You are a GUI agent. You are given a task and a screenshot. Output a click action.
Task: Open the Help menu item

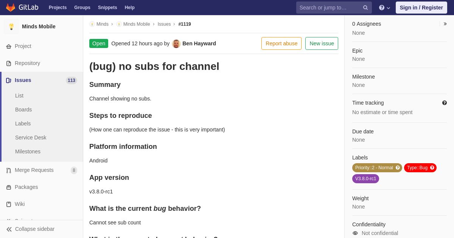[x=130, y=8]
